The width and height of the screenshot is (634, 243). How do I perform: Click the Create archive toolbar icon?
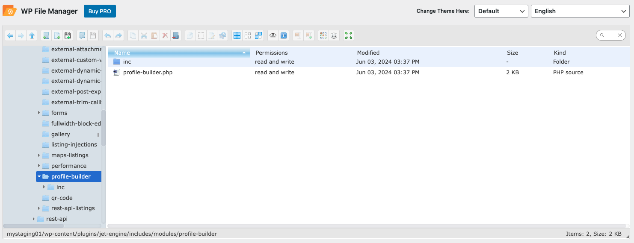point(309,36)
